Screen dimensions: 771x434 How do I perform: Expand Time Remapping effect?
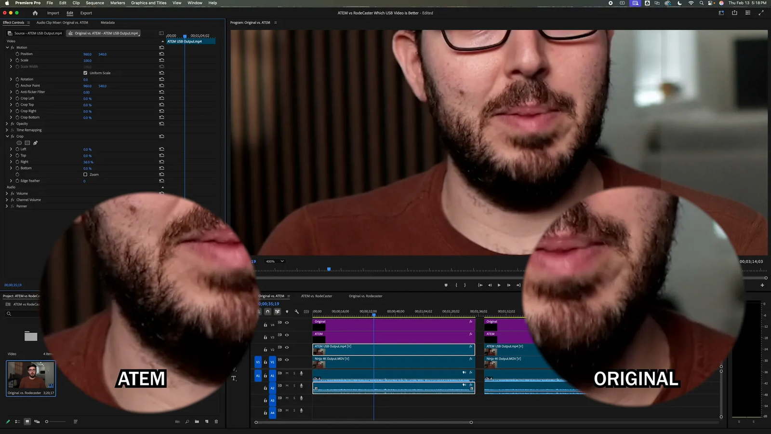(x=7, y=130)
